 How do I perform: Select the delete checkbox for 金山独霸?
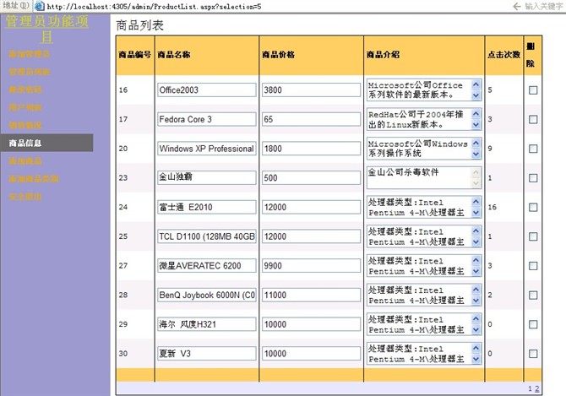point(533,178)
